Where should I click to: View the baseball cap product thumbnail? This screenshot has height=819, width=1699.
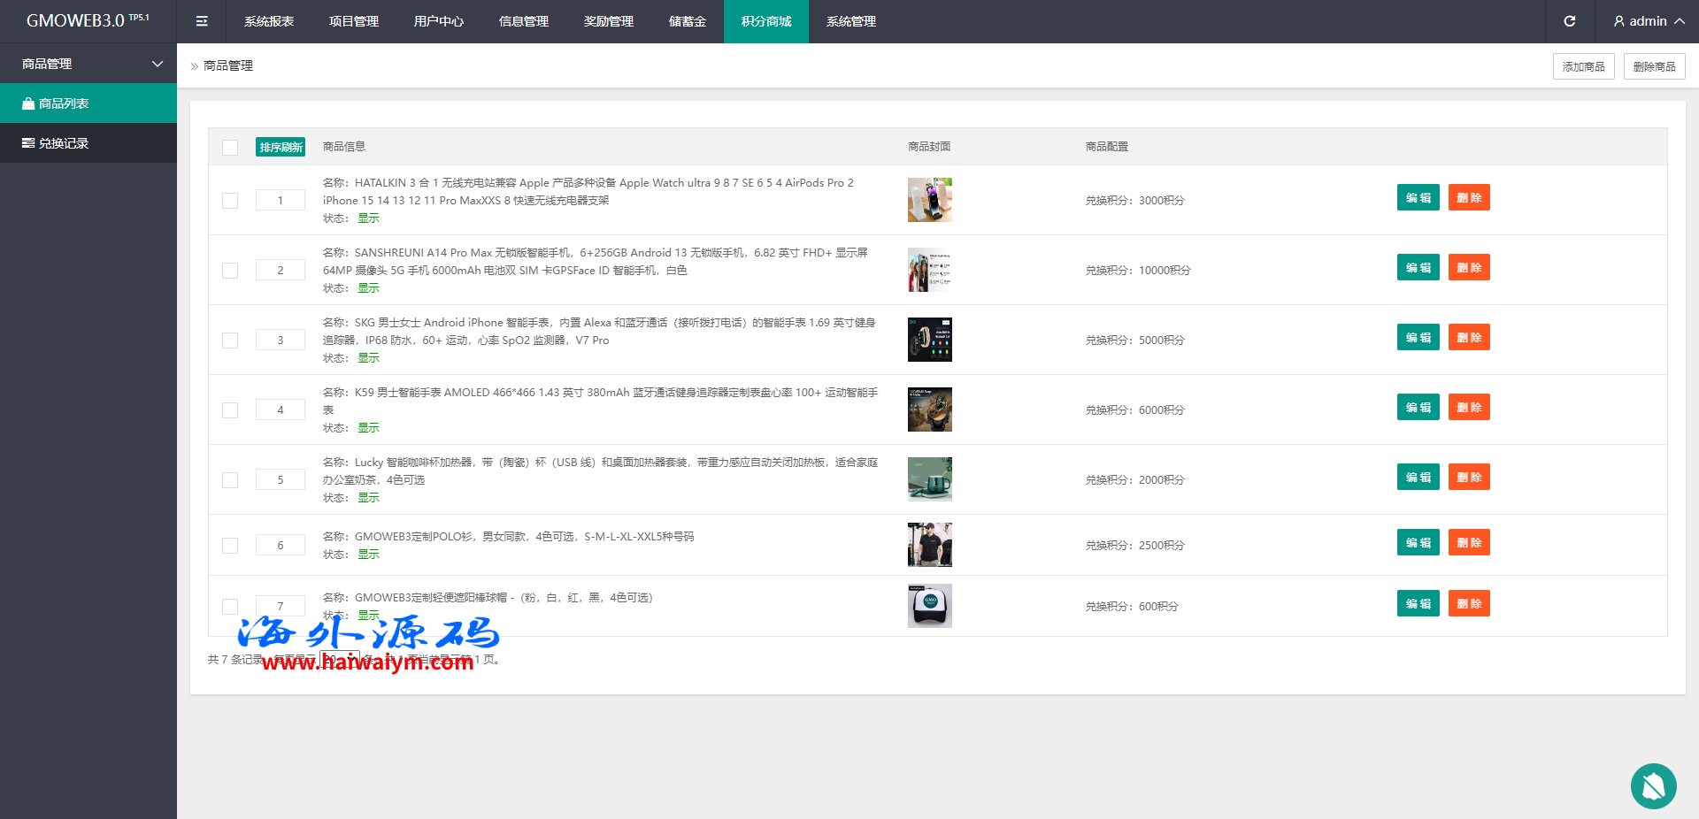(929, 606)
